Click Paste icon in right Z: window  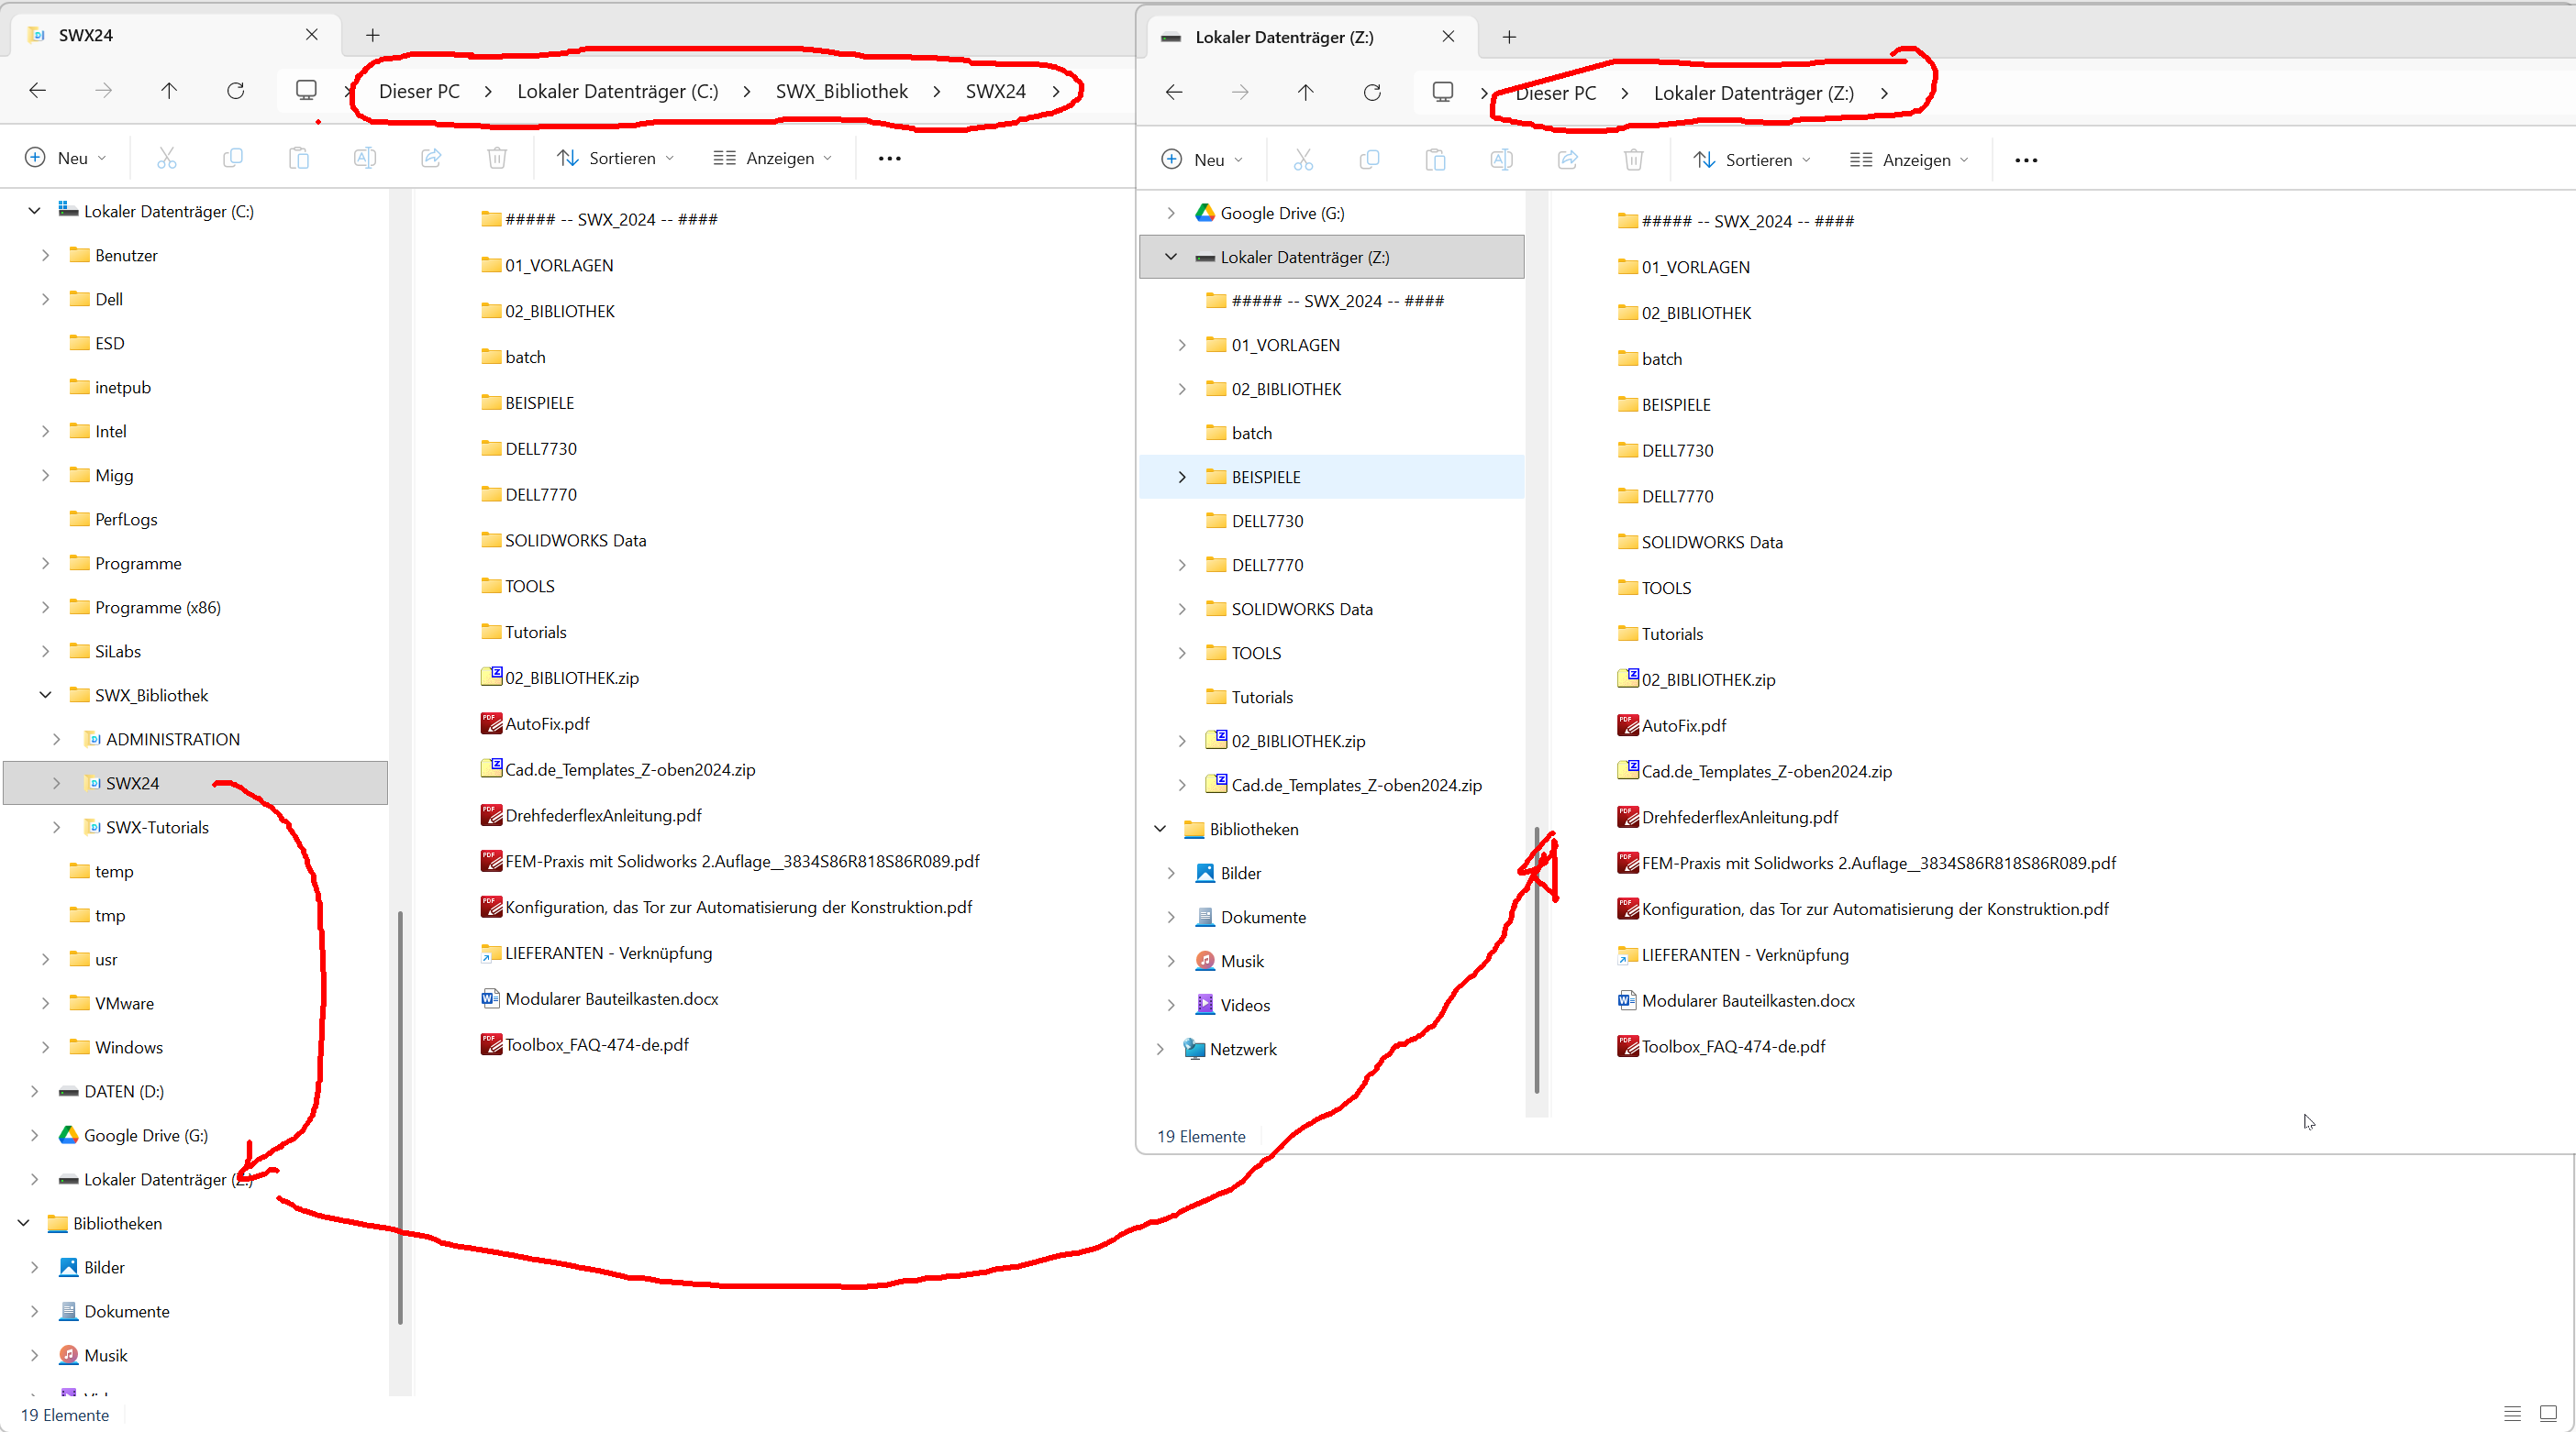point(1435,160)
